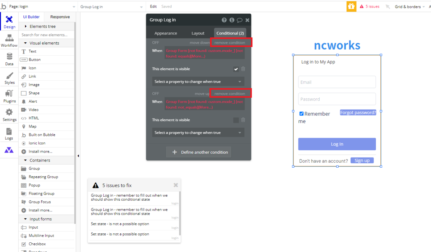The image size is (431, 252).
Task: Add a Shape element from palette
Action: pyautogui.click(x=47, y=93)
